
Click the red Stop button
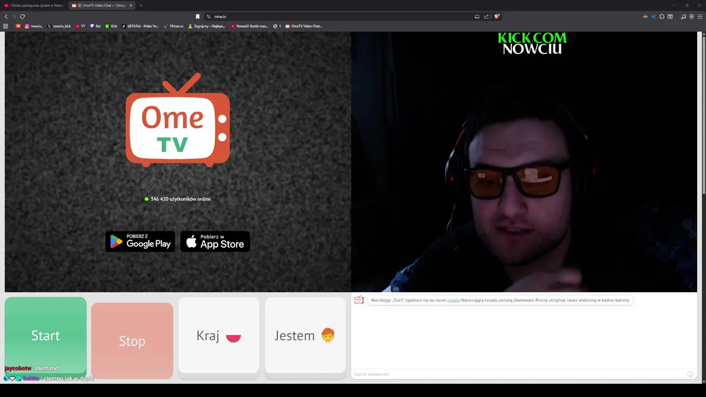(132, 341)
